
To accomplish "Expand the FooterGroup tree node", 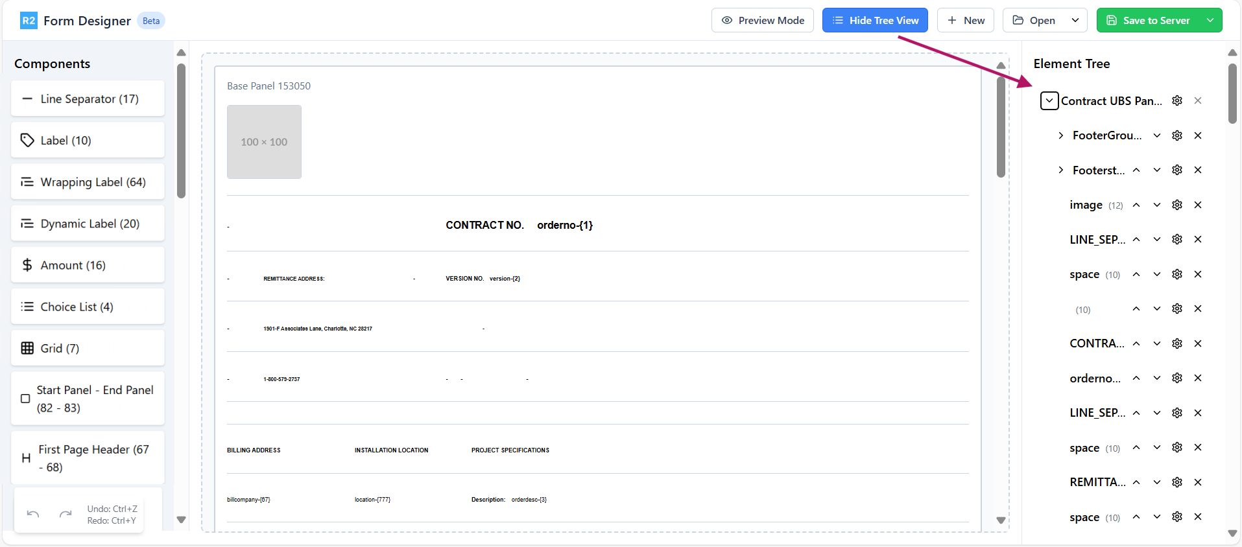I will coord(1061,135).
